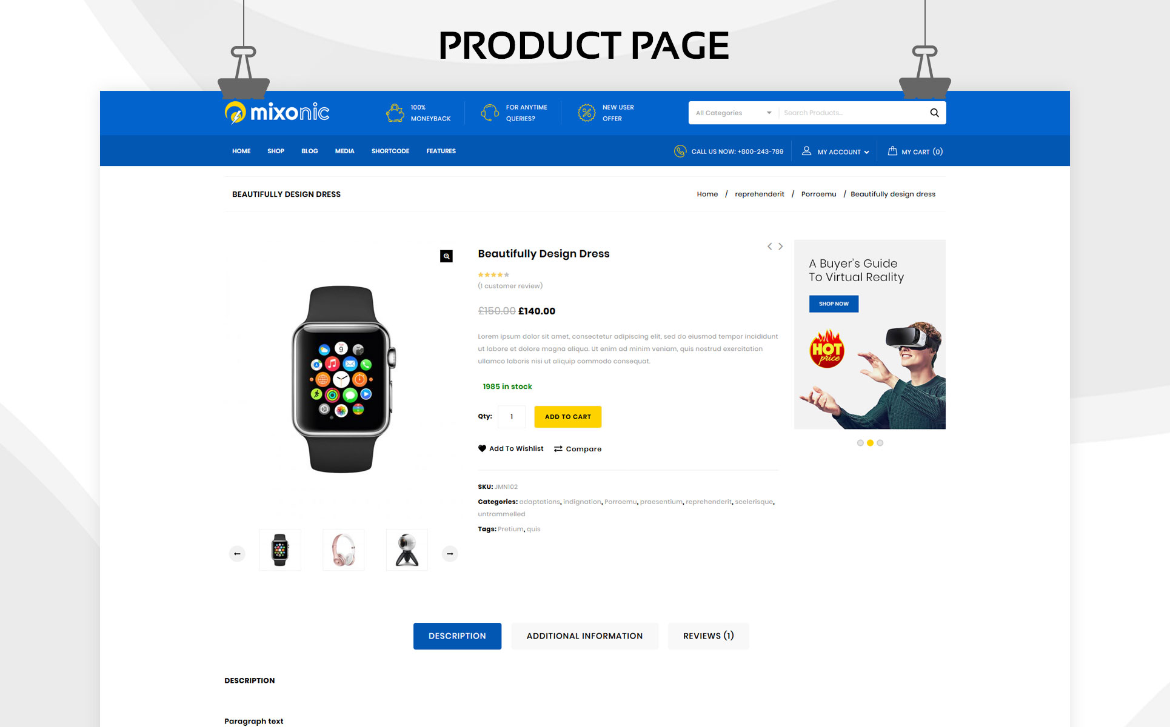Open the All Categories dropdown
Screen dimensions: 1170x727
coord(734,113)
